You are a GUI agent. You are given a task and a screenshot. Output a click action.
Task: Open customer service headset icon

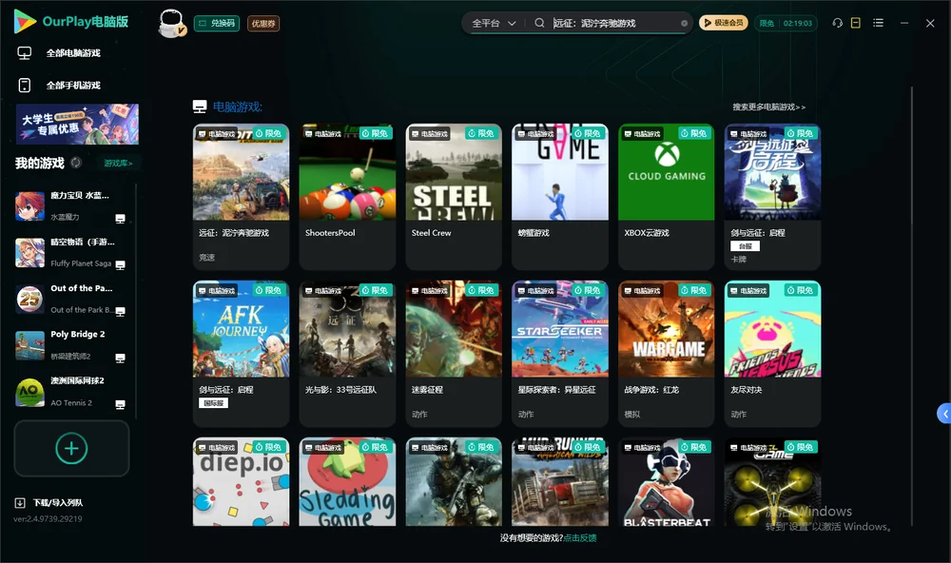[x=838, y=23]
